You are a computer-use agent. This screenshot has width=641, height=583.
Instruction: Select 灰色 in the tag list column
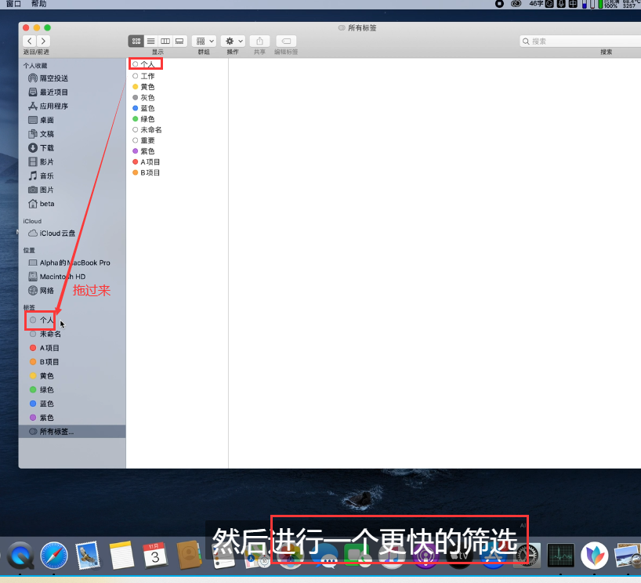pyautogui.click(x=144, y=97)
